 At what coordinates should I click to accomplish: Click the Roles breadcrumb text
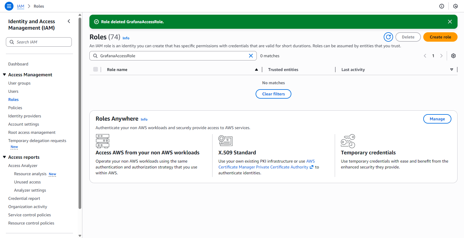(x=39, y=6)
